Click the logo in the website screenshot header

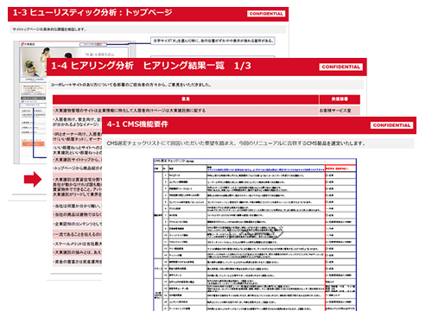tap(28, 44)
